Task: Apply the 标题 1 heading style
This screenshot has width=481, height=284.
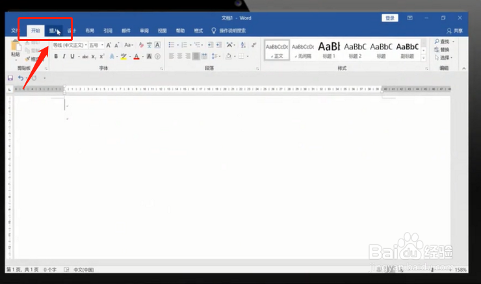Action: click(x=329, y=50)
